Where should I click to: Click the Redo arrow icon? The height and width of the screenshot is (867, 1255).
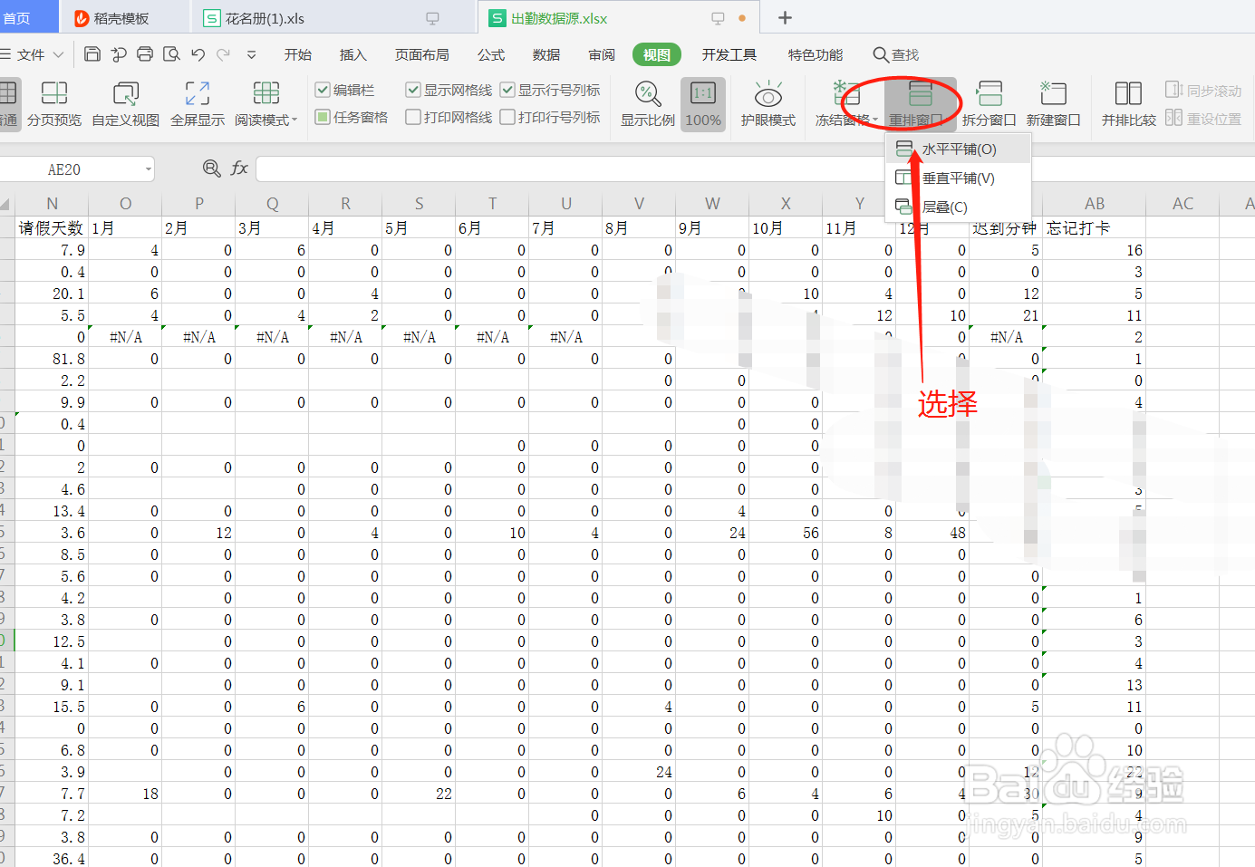pyautogui.click(x=223, y=54)
